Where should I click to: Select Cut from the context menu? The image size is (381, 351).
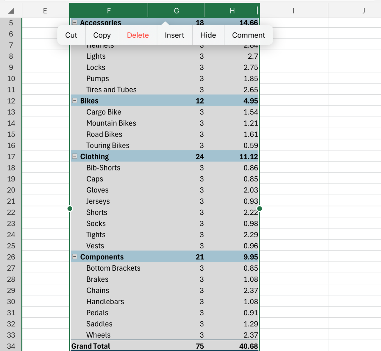pyautogui.click(x=71, y=35)
